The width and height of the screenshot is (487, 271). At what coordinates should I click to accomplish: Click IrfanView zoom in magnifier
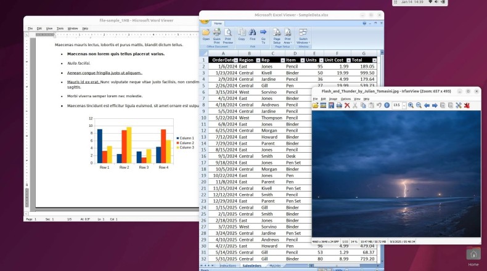pyautogui.click(x=411, y=105)
